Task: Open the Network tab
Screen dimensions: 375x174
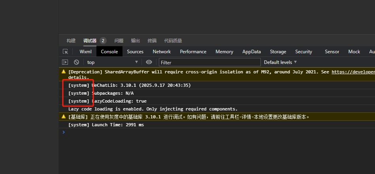Action: (162, 52)
